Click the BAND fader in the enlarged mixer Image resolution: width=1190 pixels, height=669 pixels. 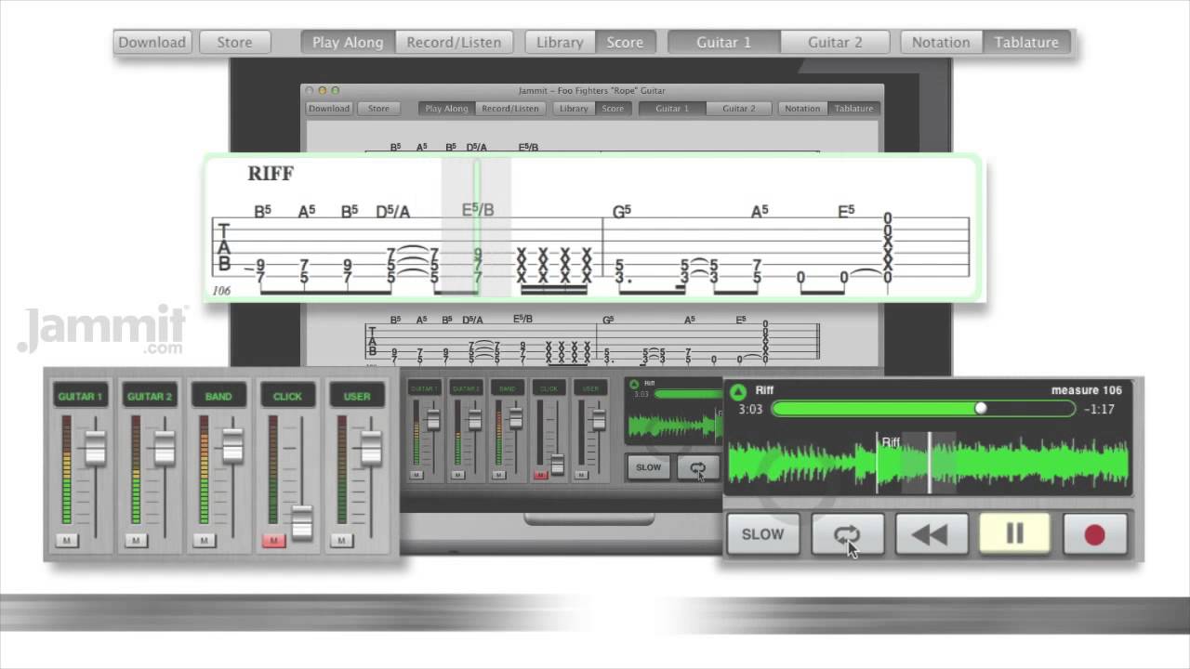[x=232, y=446]
